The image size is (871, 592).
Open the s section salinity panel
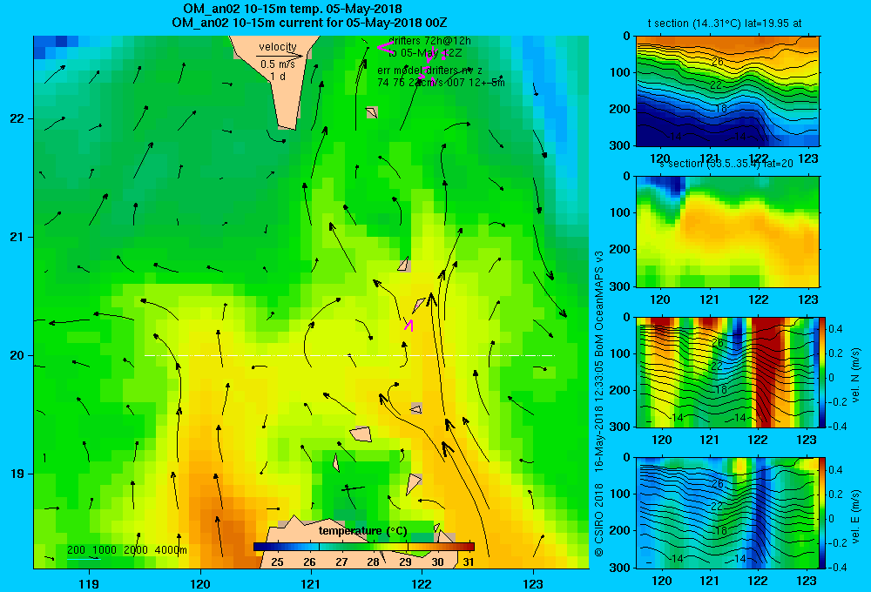tap(727, 232)
